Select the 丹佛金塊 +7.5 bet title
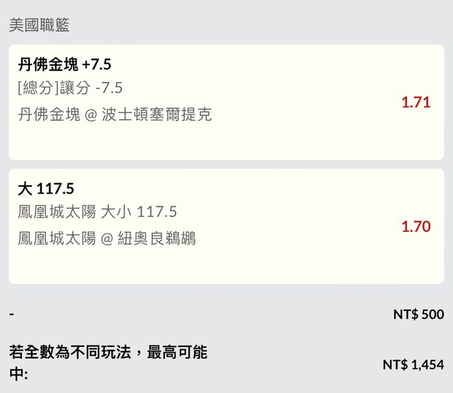The height and width of the screenshot is (393, 453). pos(64,65)
